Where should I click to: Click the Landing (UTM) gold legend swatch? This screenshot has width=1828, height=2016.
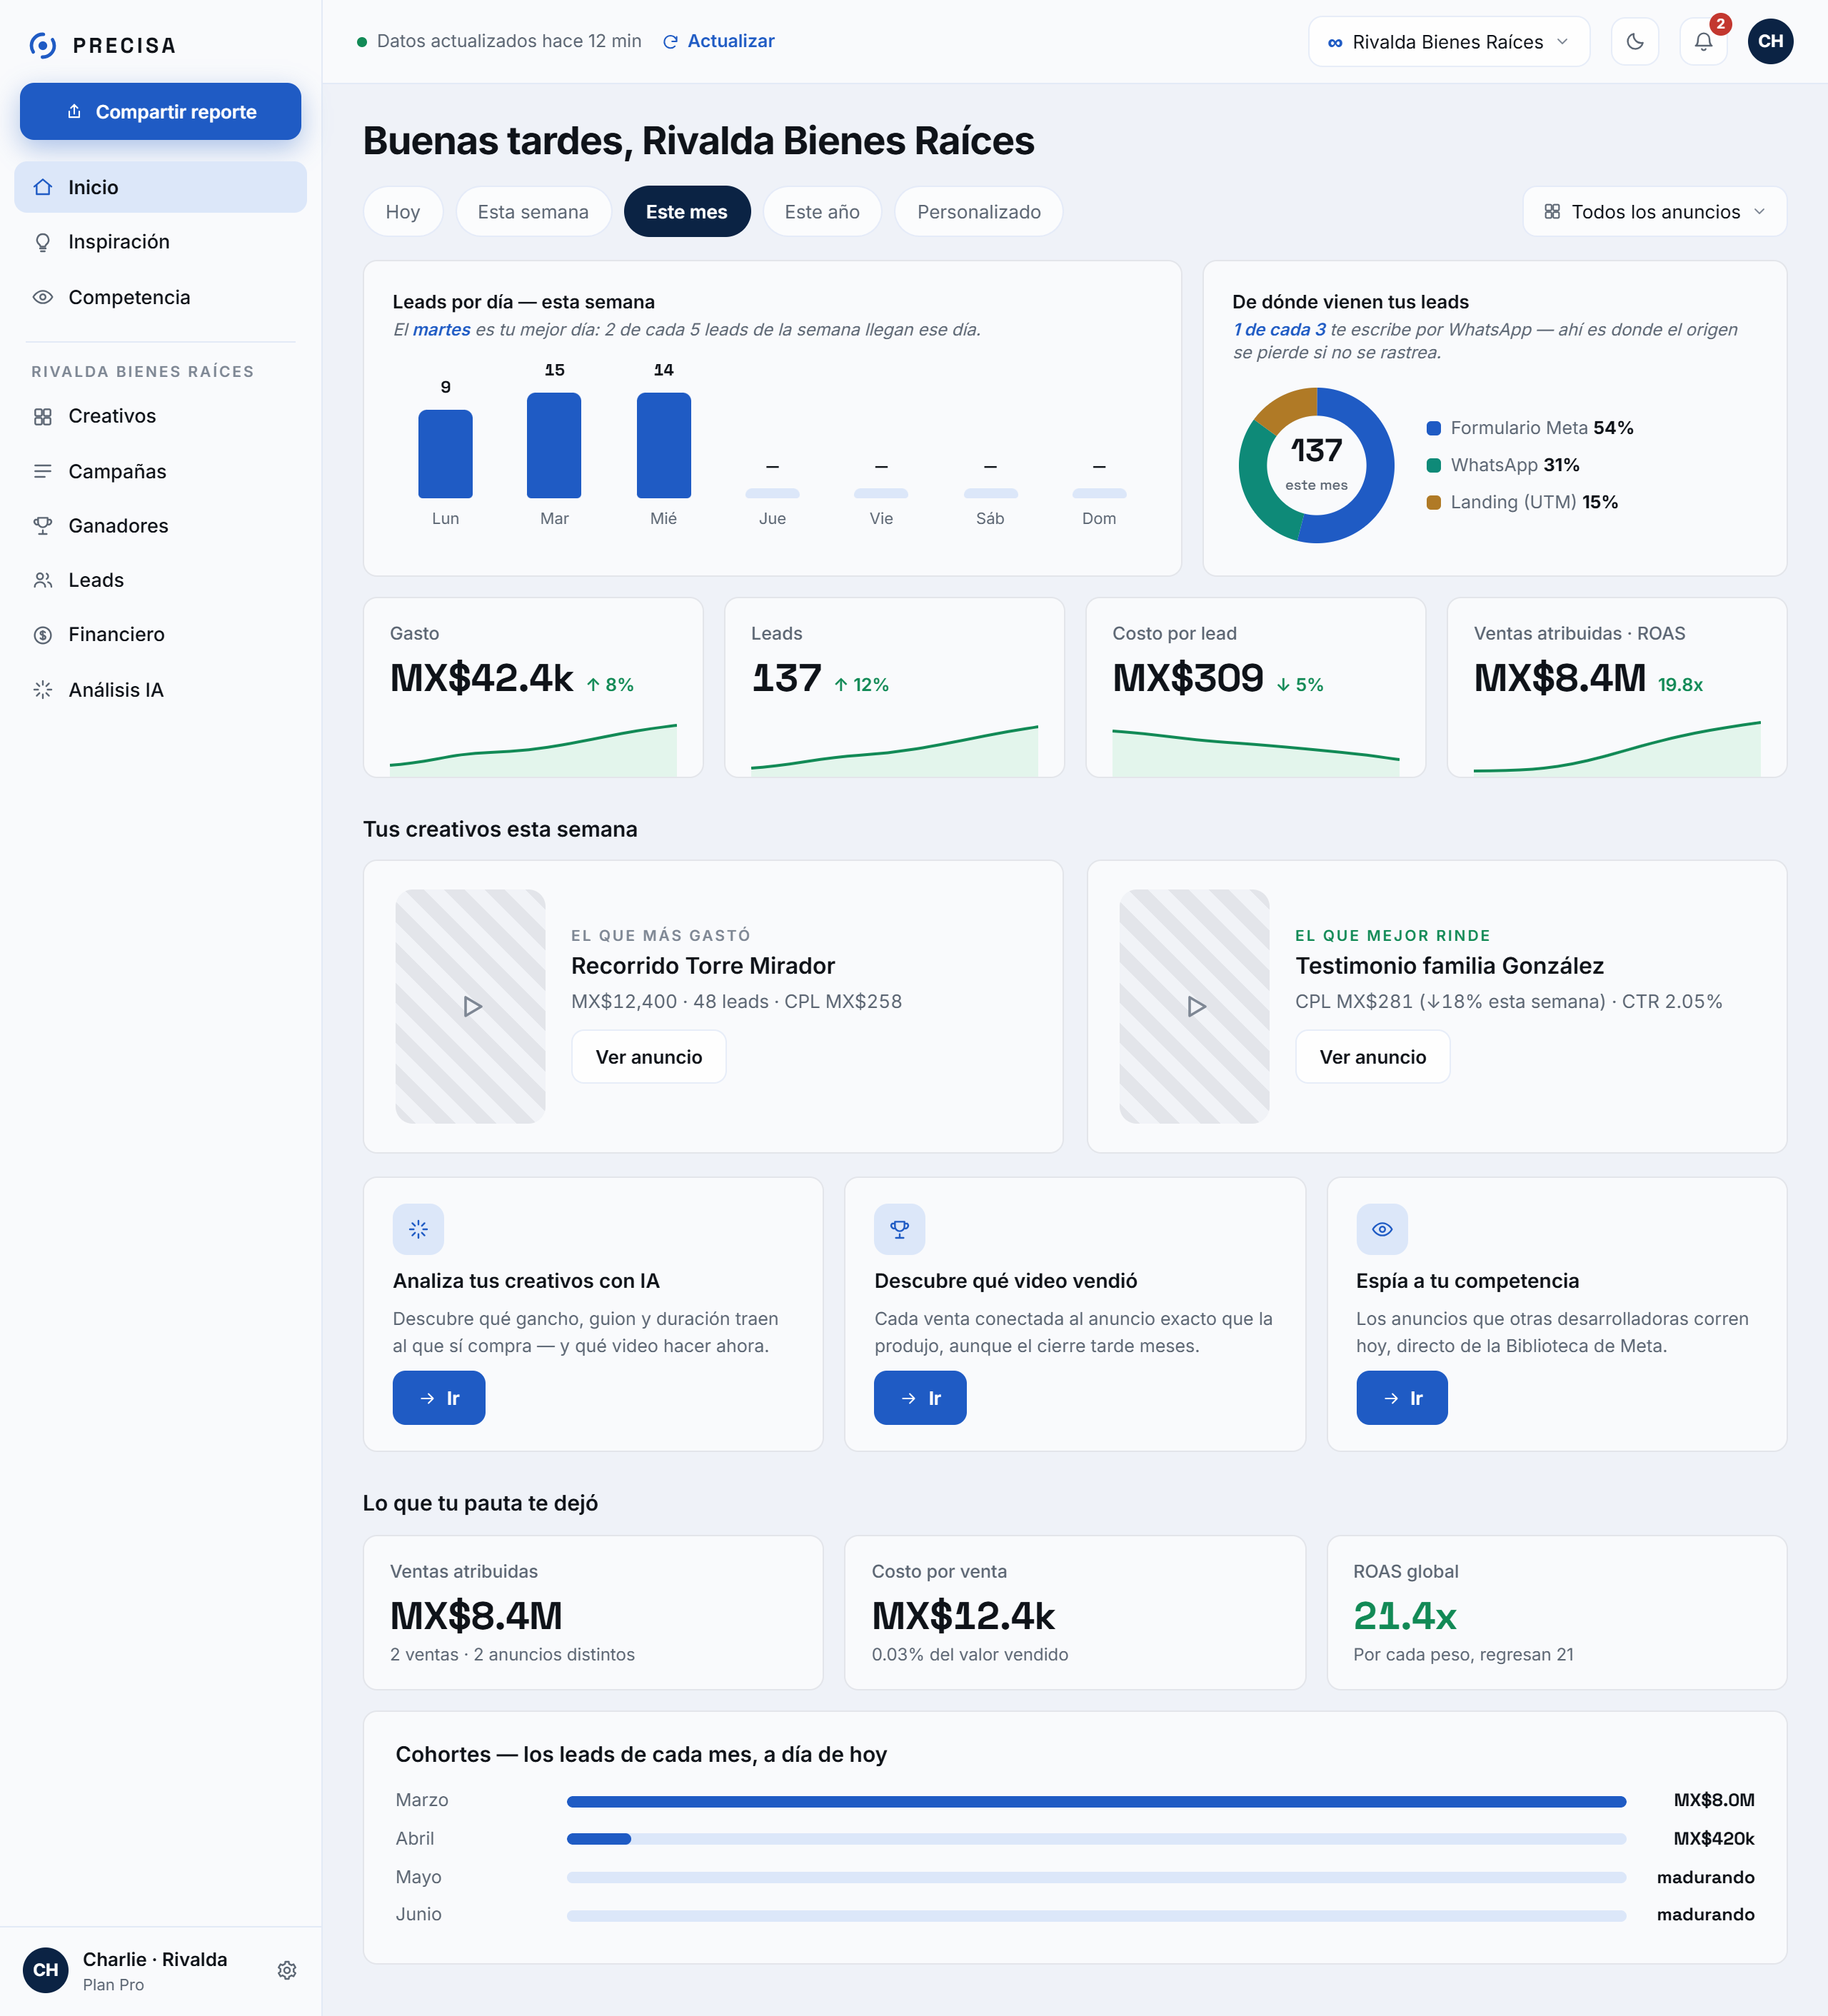pos(1434,502)
